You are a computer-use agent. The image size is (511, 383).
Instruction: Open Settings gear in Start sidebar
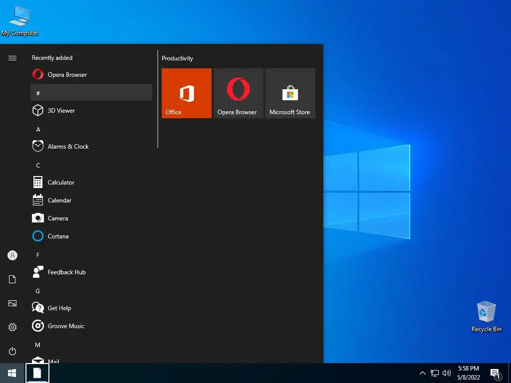[12, 327]
